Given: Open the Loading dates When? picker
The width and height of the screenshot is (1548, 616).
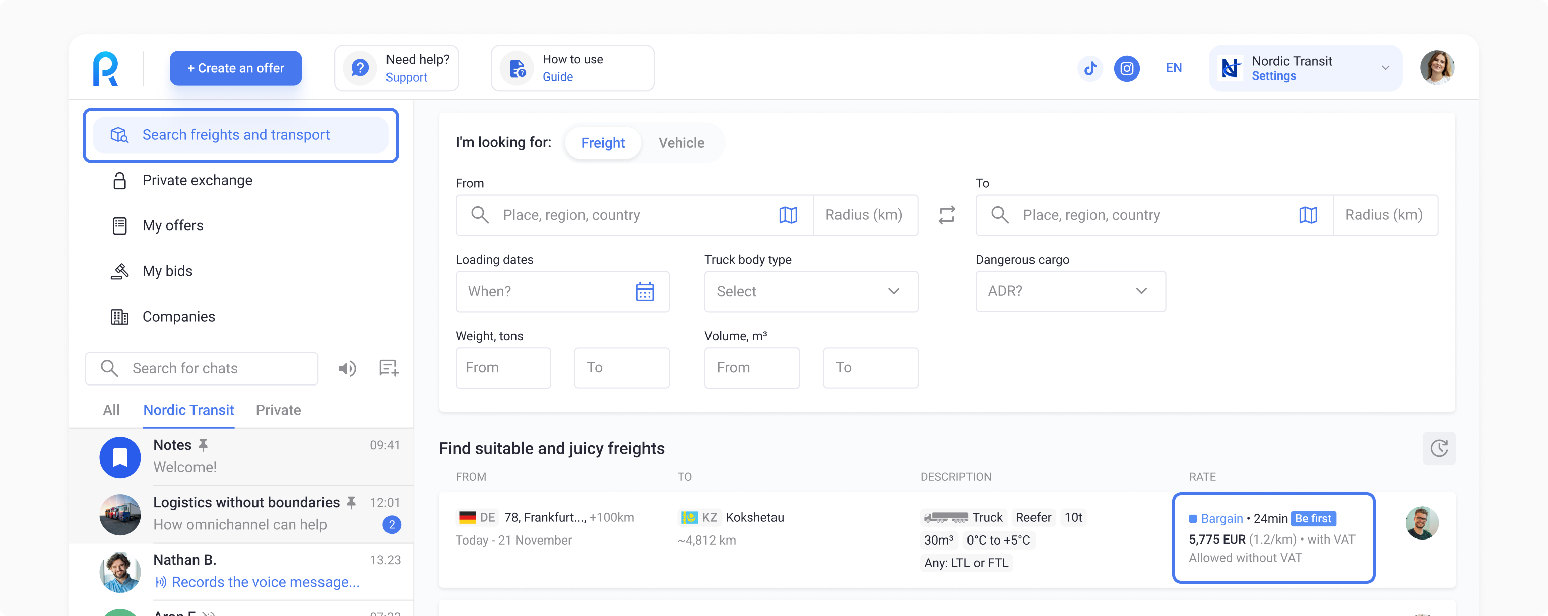Looking at the screenshot, I should [x=562, y=292].
